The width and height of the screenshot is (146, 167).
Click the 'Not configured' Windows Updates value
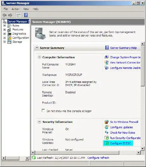click(x=74, y=139)
